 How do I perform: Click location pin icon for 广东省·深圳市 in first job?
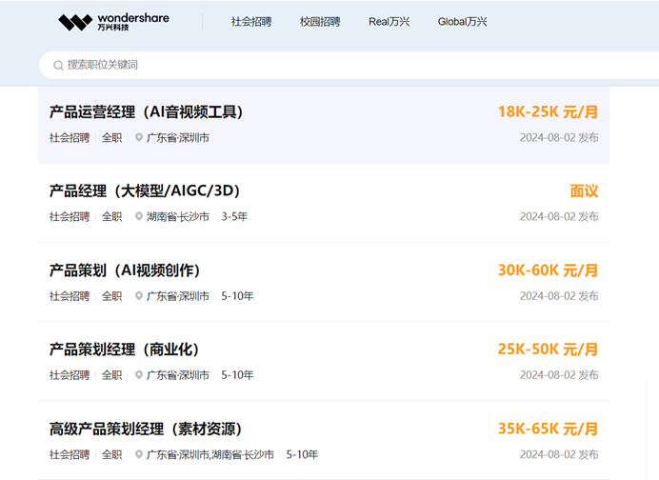tap(139, 138)
